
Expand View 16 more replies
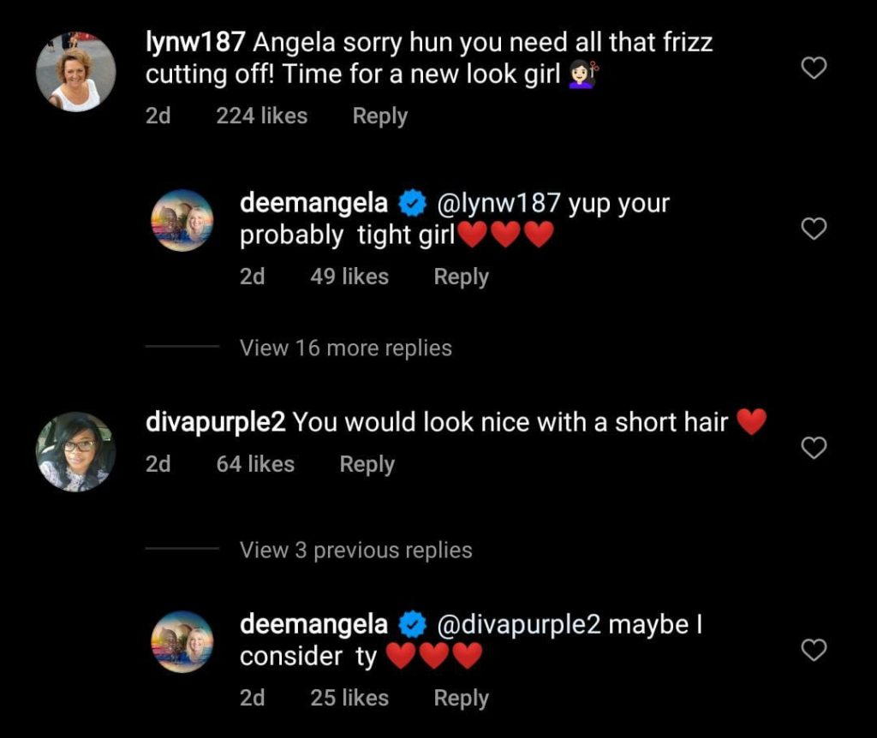(x=345, y=348)
